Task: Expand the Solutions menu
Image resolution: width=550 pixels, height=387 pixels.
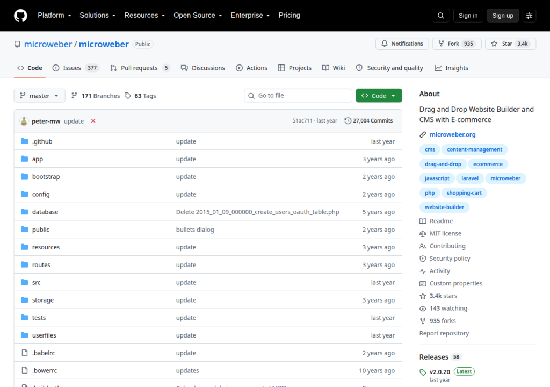Action: 98,16
